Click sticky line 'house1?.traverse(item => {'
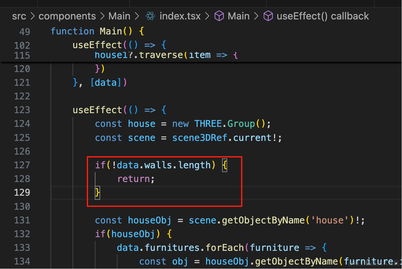The width and height of the screenshot is (402, 269). coord(167,55)
